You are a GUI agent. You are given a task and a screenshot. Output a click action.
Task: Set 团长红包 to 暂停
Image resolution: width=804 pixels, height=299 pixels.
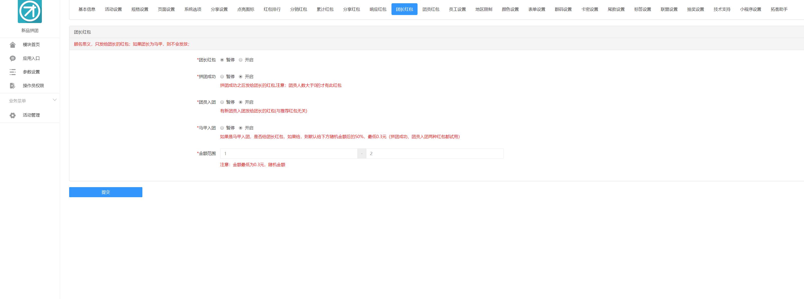click(x=222, y=60)
